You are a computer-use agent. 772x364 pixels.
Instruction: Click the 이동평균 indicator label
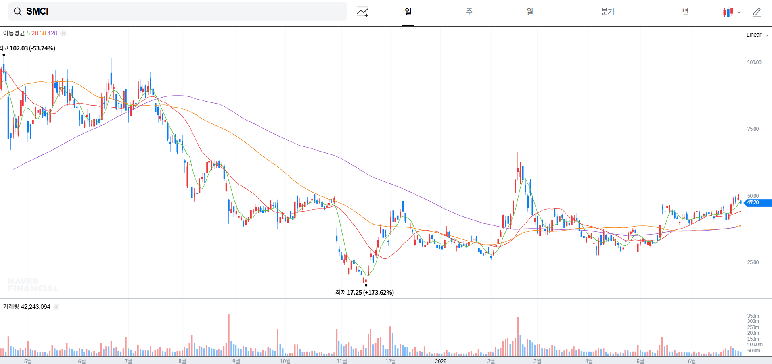click(14, 33)
